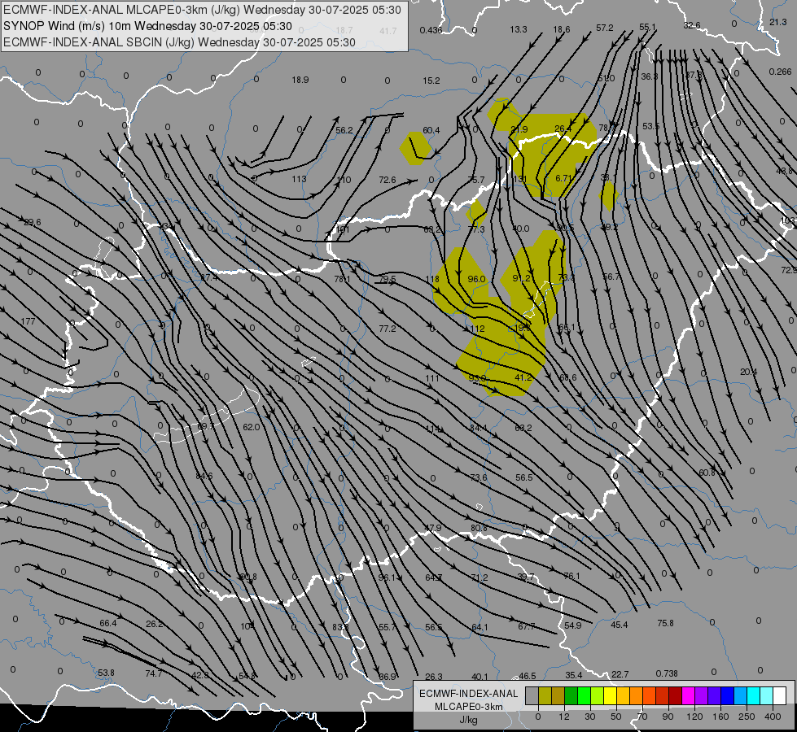Pick the bright green legend swatch
Screen dimensions: 797x732
(584, 696)
